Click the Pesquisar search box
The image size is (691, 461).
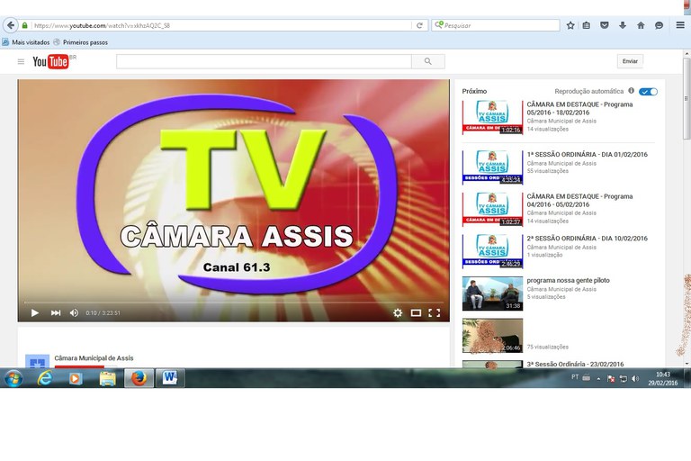tap(496, 25)
